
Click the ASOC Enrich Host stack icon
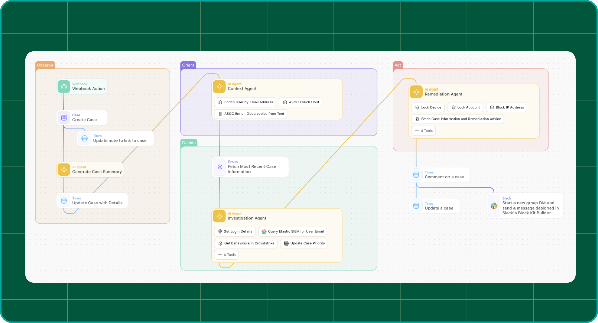click(285, 102)
